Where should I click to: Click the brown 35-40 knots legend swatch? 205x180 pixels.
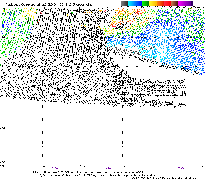pos(175,3)
